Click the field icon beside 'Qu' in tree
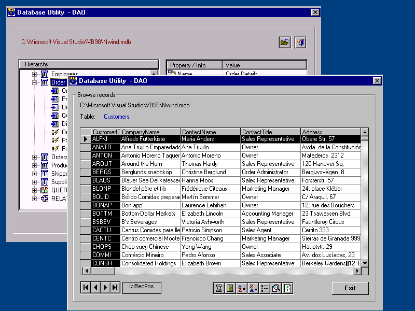Screen dimensions: 415x311 tap(55, 116)
